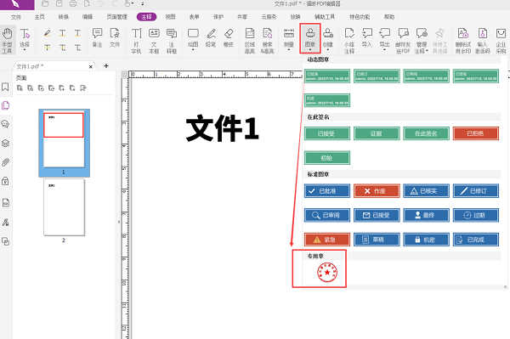This screenshot has height=339, width=510.
Task: Click the Print quick-access icon
Action: 73,4
